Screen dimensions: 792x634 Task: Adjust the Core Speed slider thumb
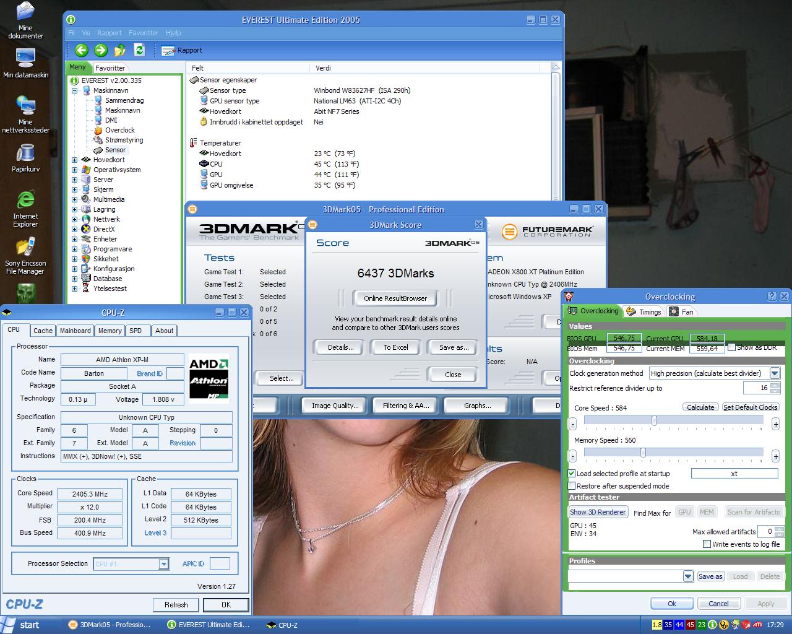pos(654,421)
